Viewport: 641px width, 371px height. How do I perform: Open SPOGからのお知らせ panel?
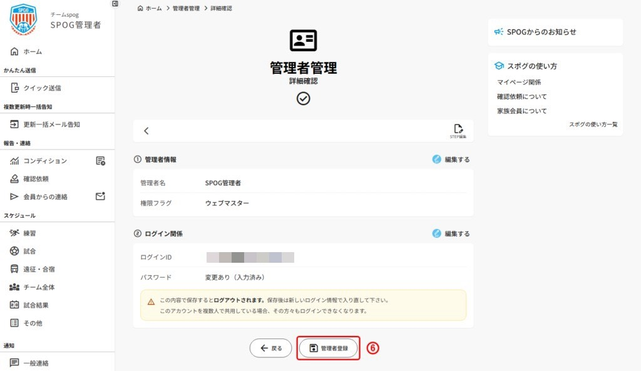click(555, 32)
